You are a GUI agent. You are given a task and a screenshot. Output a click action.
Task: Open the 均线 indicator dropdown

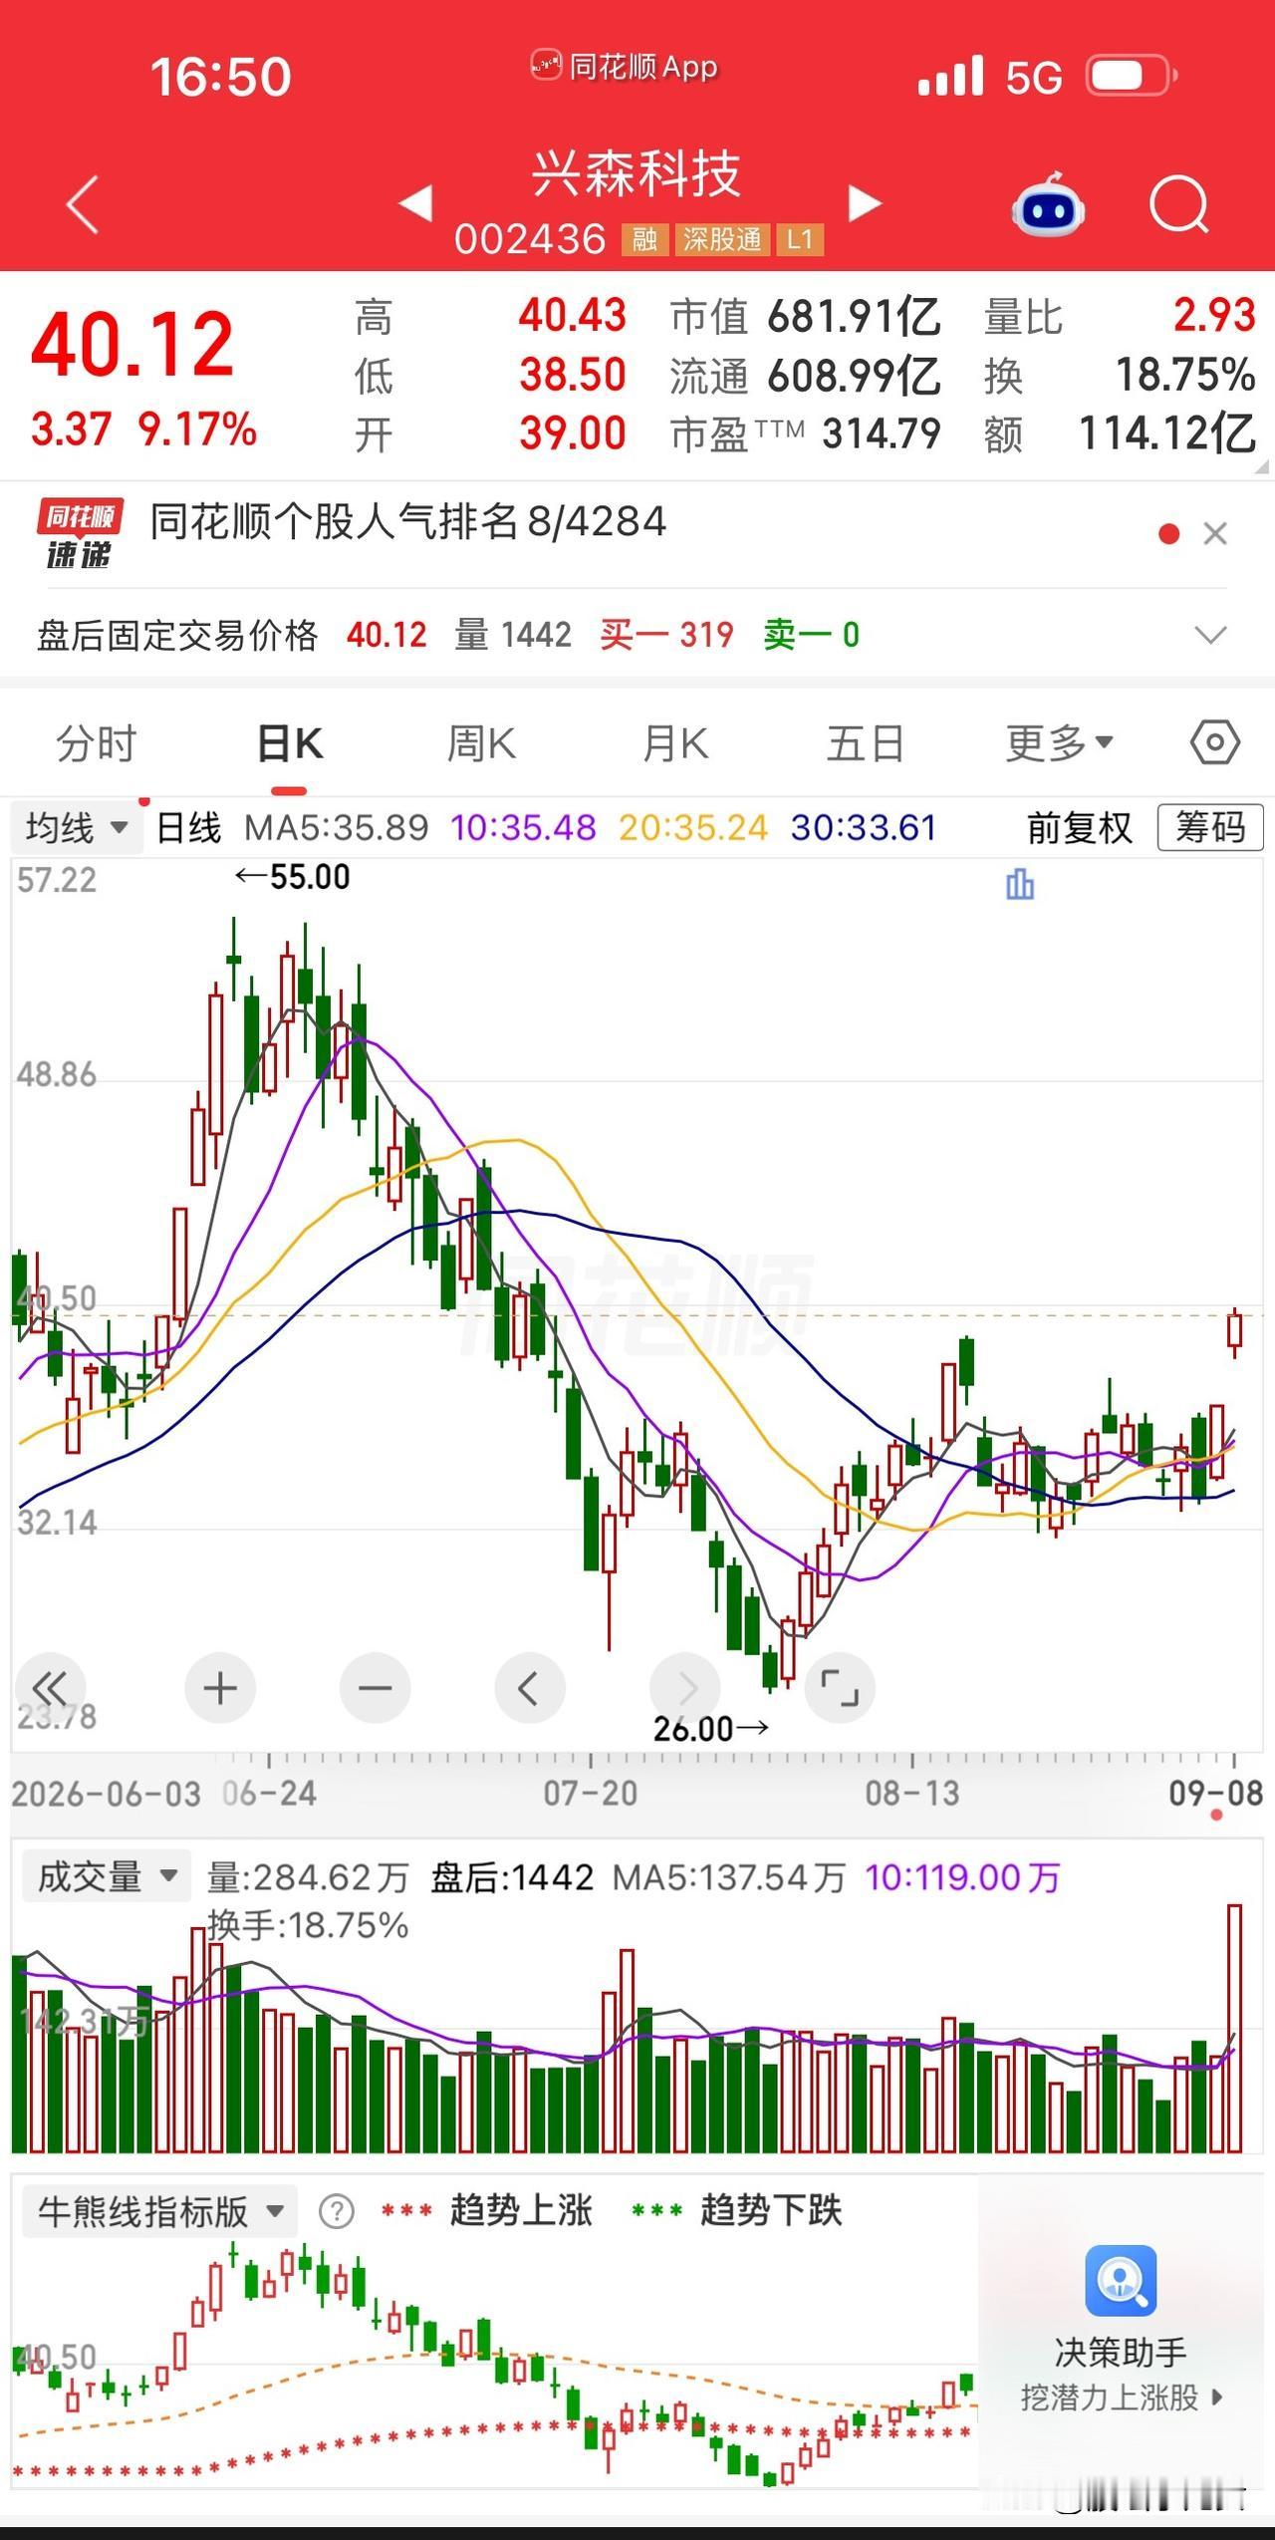point(77,827)
